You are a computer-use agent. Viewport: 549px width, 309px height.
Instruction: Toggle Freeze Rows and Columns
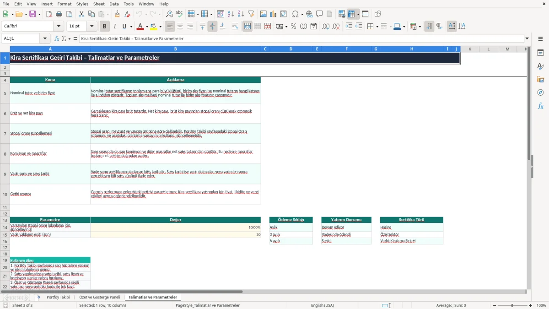click(351, 14)
